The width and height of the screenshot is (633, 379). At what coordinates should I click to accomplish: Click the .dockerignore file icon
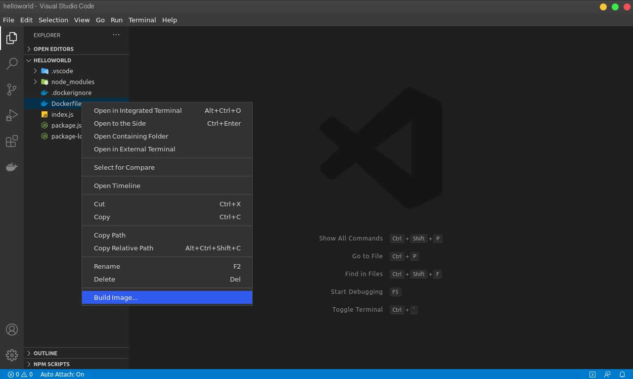click(x=45, y=93)
